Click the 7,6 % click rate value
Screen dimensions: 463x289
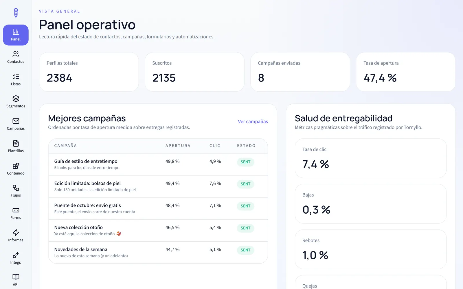pyautogui.click(x=215, y=183)
